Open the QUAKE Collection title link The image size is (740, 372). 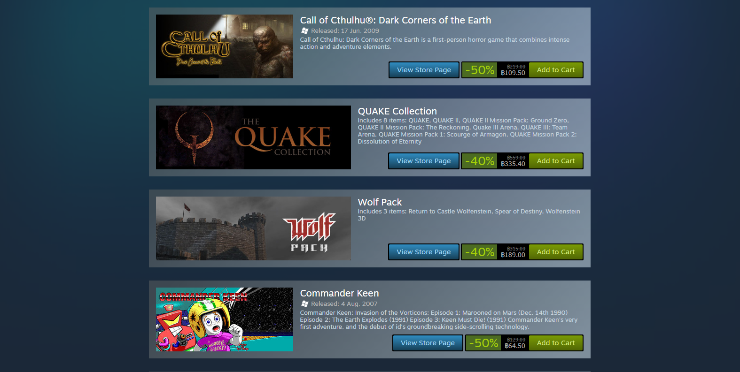point(397,111)
